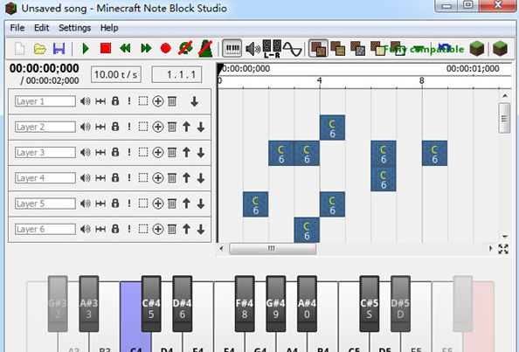519x352 pixels.
Task: Play the C#5 black piano key
Action: click(369, 304)
